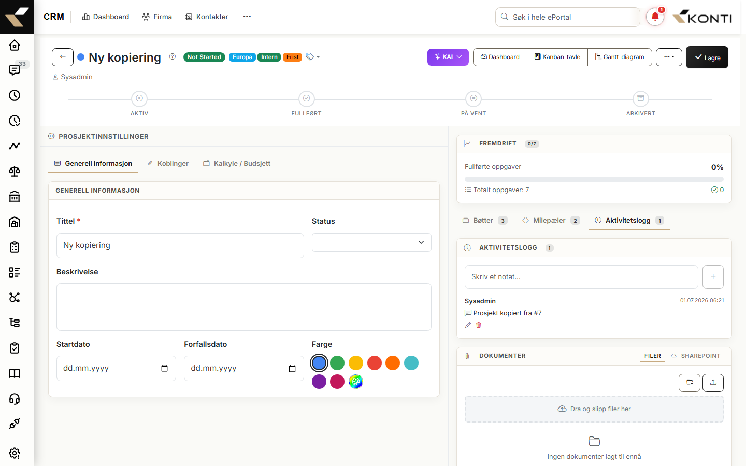
Task: Open the KAI dropdown menu
Action: tap(448, 57)
